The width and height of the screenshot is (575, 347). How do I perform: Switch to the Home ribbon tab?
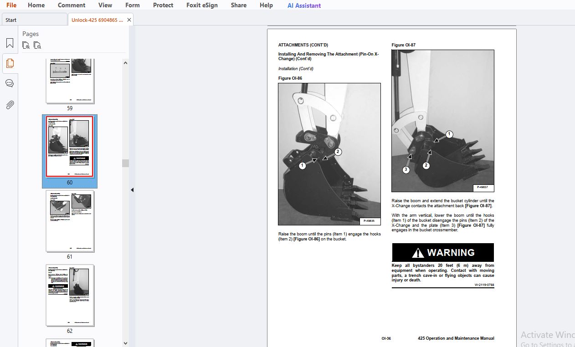click(36, 5)
